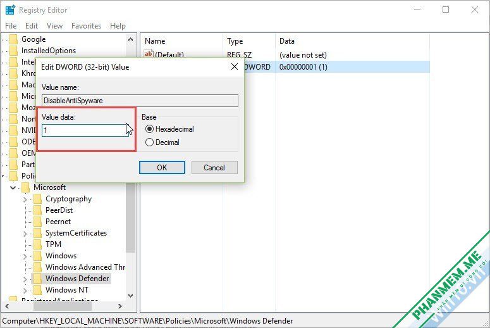
Task: Click the Type column header
Action: point(235,41)
